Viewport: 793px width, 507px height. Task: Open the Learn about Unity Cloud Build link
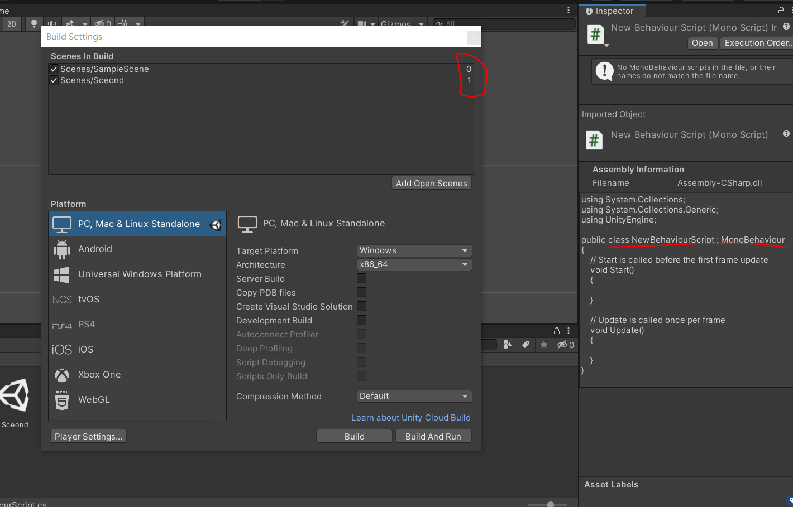(x=410, y=418)
